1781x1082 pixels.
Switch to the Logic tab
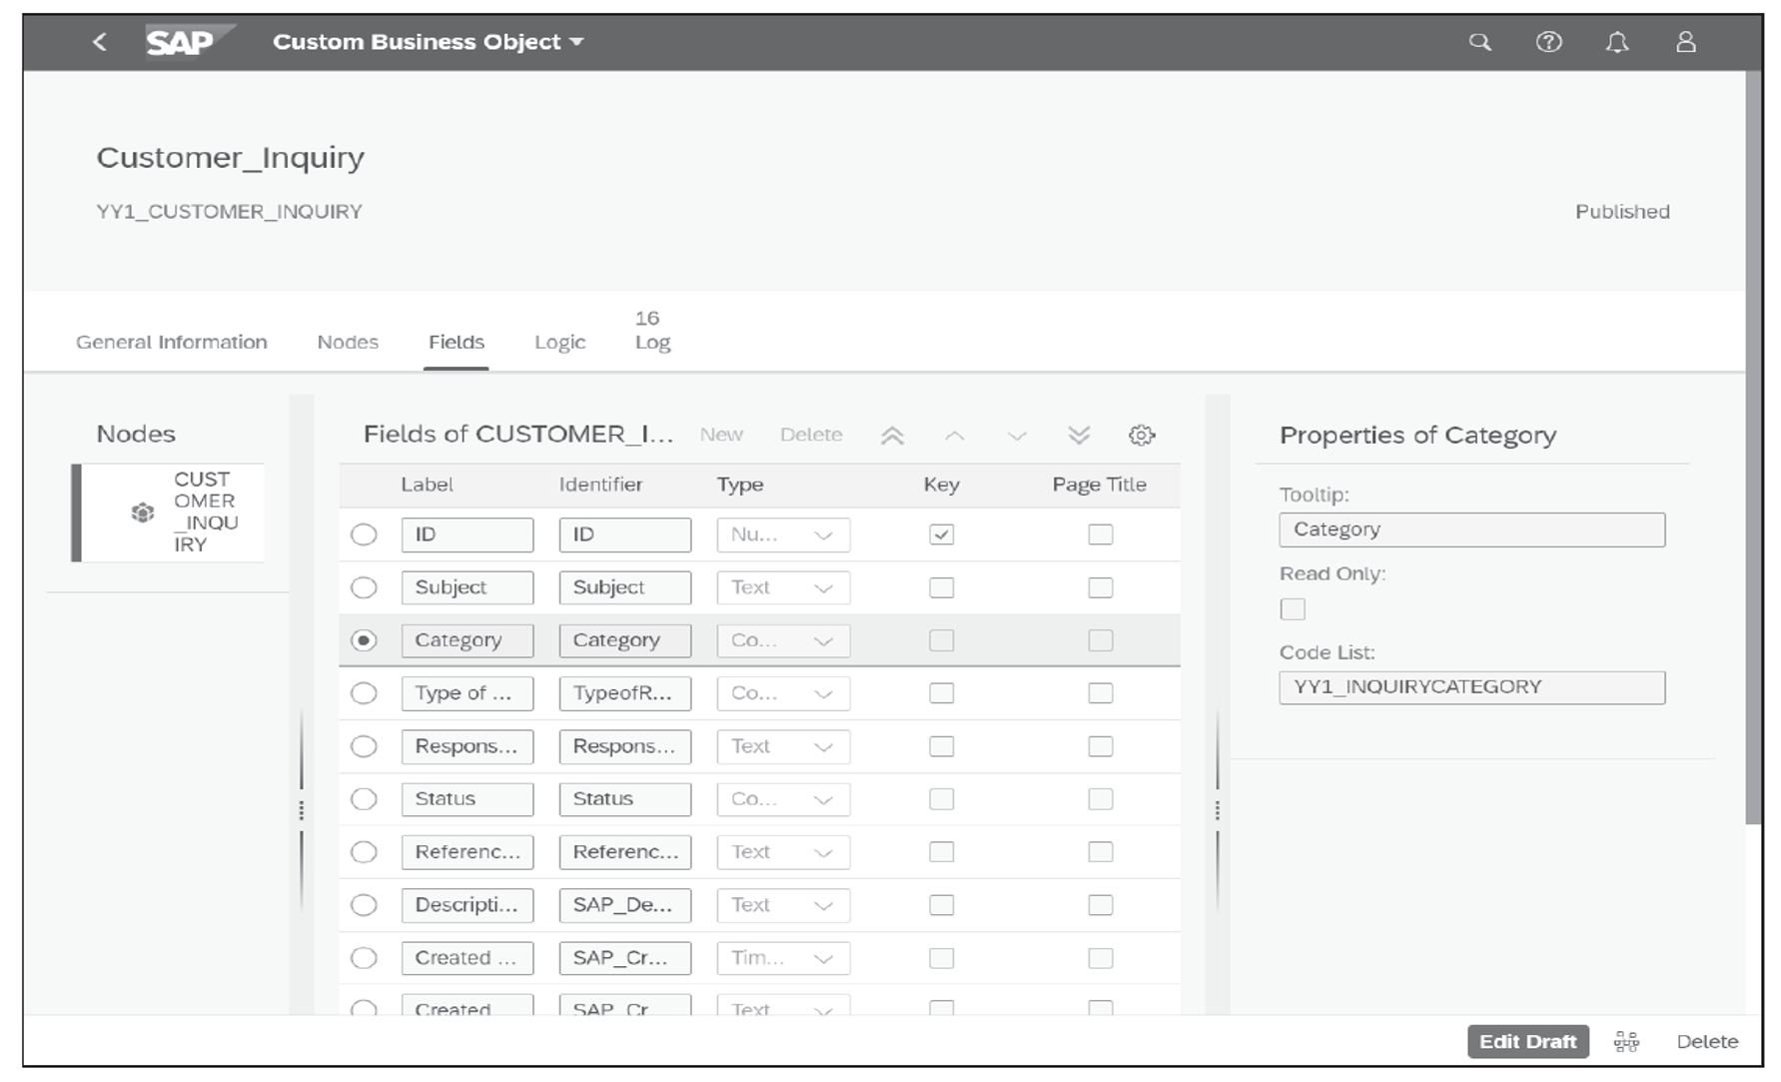pyautogui.click(x=559, y=342)
